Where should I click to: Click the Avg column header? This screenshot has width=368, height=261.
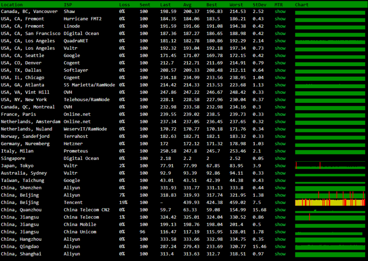coord(188,4)
